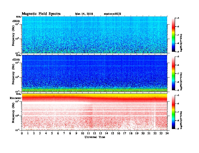Viewport: 199px width, 153px height.
Task: Click the hour "3" tick label
Action: click(x=40, y=133)
